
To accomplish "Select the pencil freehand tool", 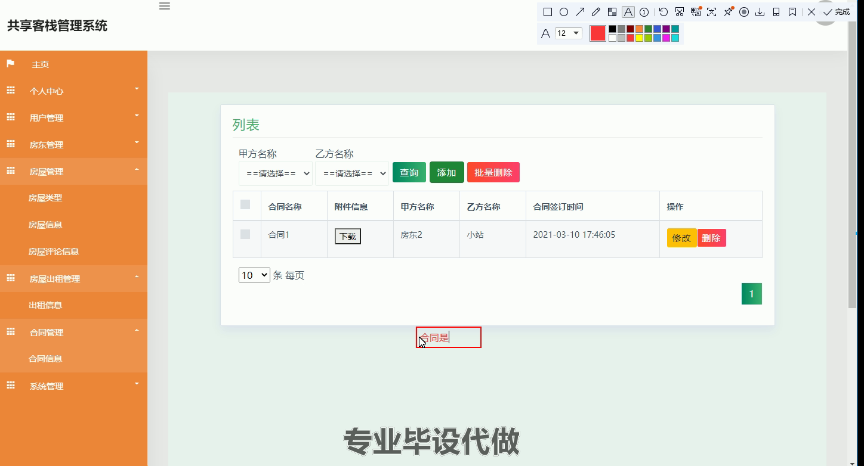I will tap(596, 12).
